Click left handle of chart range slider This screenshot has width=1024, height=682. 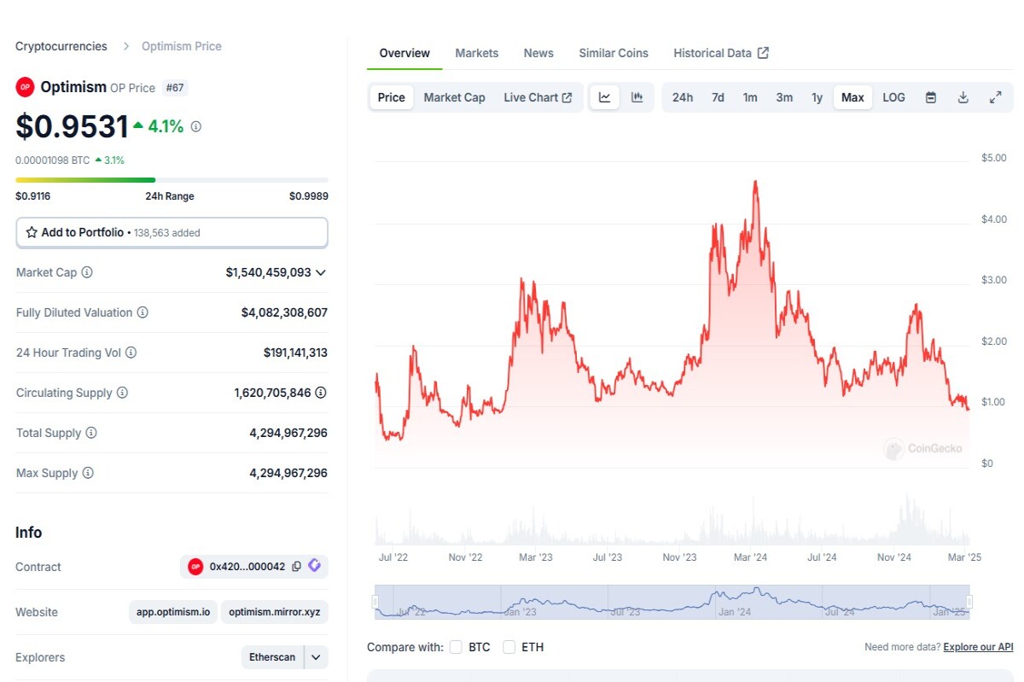[375, 602]
